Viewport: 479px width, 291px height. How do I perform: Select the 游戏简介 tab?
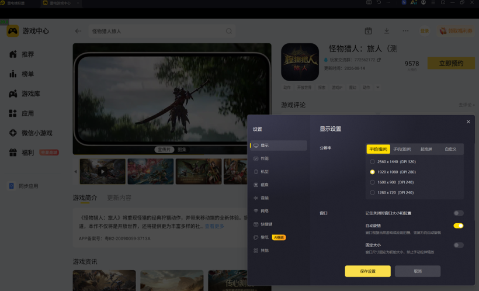click(85, 198)
